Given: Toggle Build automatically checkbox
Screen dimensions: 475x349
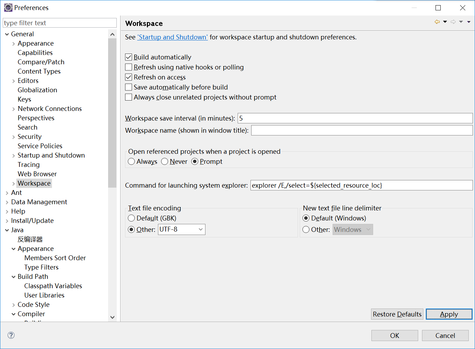Looking at the screenshot, I should coord(129,57).
